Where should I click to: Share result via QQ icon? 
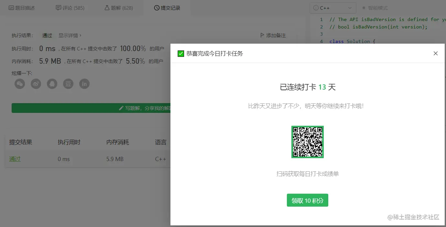(x=52, y=84)
